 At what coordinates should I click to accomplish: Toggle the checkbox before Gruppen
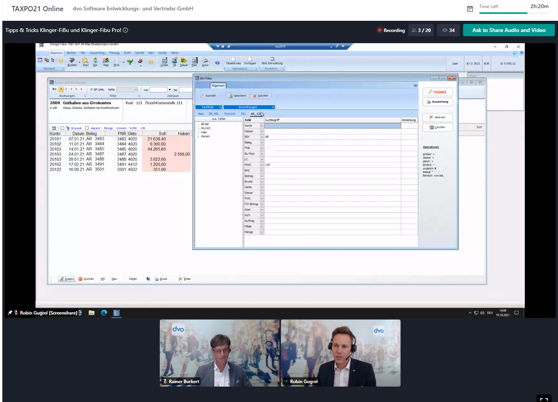(62, 128)
